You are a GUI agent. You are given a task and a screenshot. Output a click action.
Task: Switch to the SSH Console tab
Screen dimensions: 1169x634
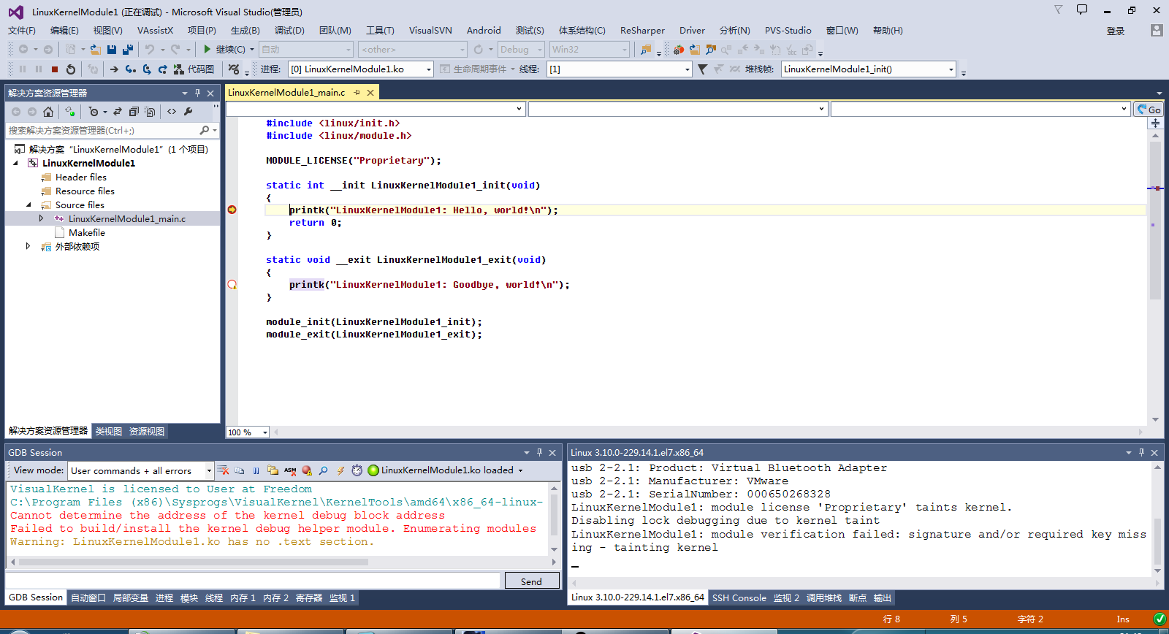click(x=739, y=598)
